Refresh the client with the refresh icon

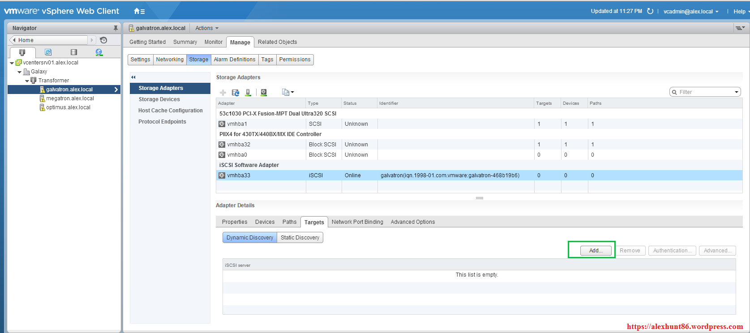(x=650, y=11)
